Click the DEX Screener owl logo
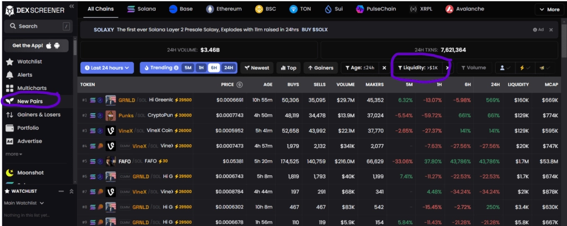 pyautogui.click(x=10, y=11)
